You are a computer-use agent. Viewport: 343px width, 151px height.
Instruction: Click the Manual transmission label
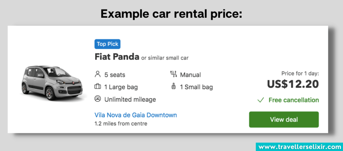point(190,75)
